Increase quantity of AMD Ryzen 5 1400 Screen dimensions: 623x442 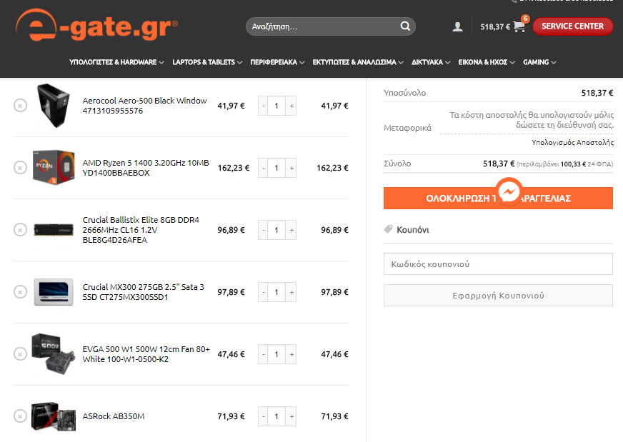(291, 168)
